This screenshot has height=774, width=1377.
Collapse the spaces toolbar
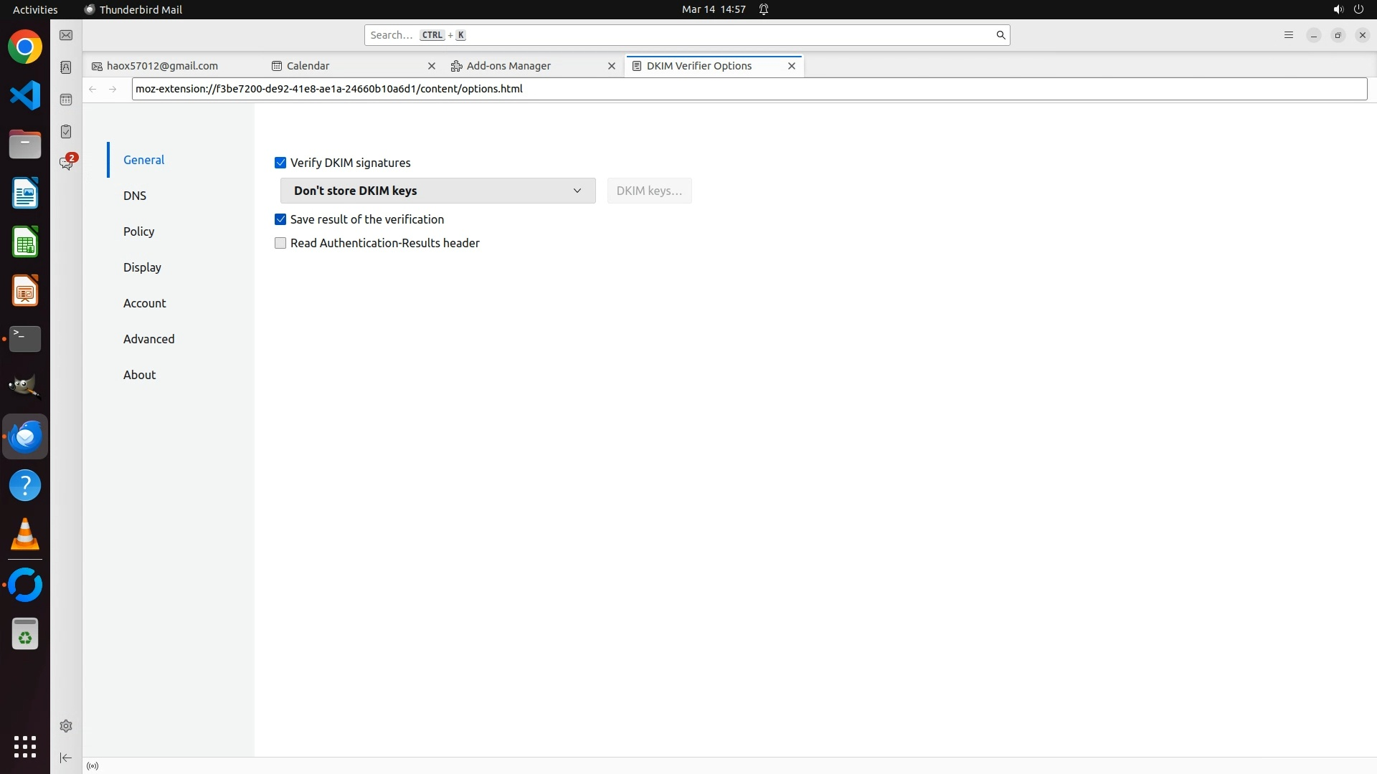pos(66,758)
